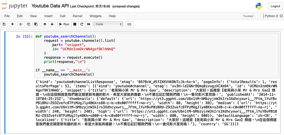Open the Cell menu
The width and height of the screenshot is (284, 135).
(x=63, y=16)
